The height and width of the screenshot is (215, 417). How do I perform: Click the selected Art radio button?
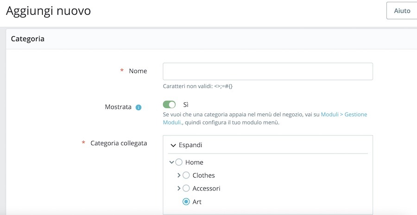pyautogui.click(x=186, y=202)
